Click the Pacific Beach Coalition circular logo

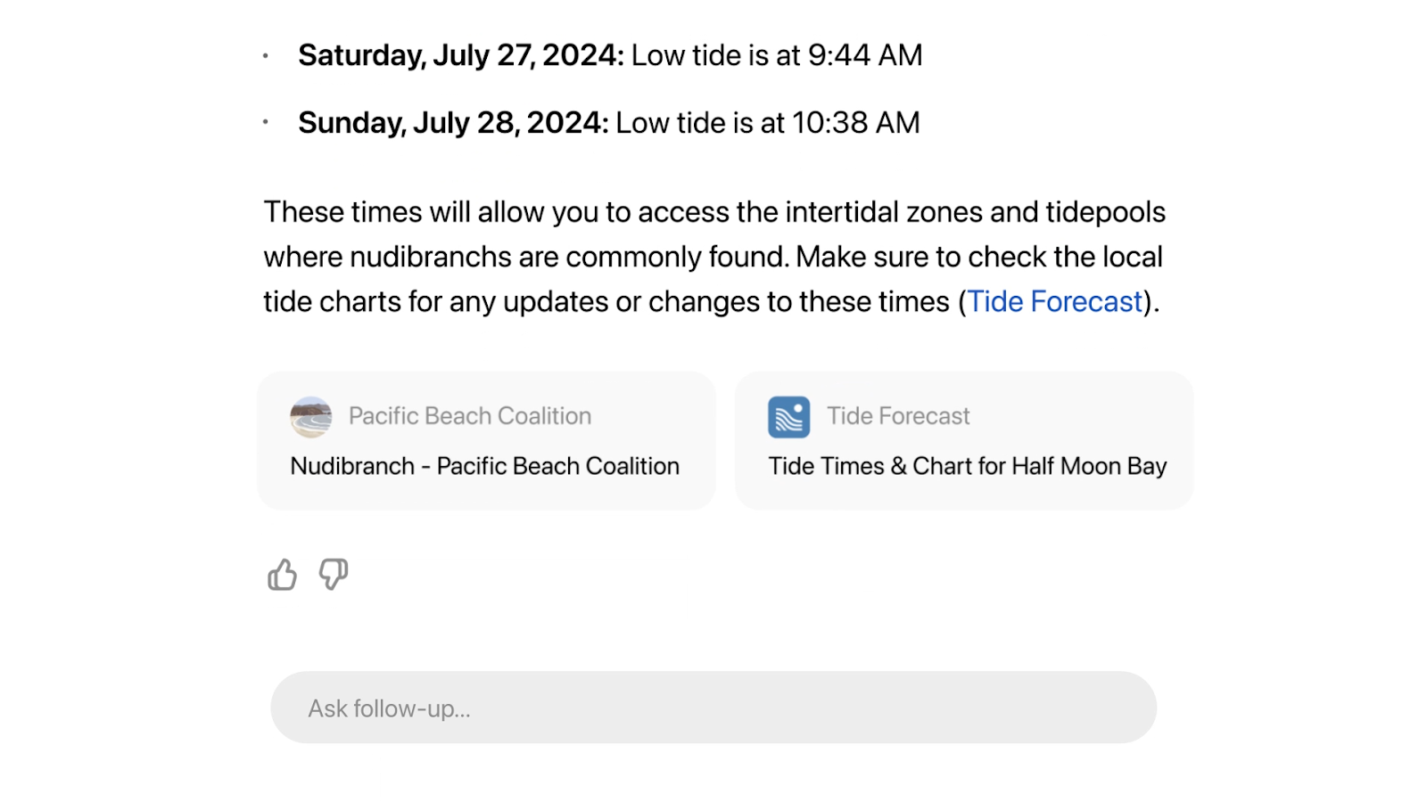click(311, 417)
